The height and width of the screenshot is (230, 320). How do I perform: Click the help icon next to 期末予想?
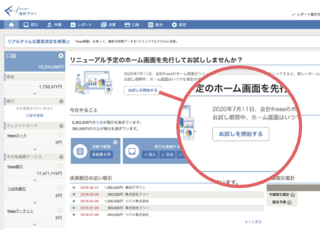[289, 202]
